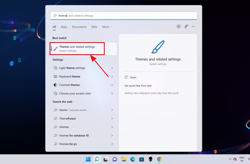Launch Microsoft Edge from taskbar
Viewport: 250px width, 164px height.
(x=133, y=159)
